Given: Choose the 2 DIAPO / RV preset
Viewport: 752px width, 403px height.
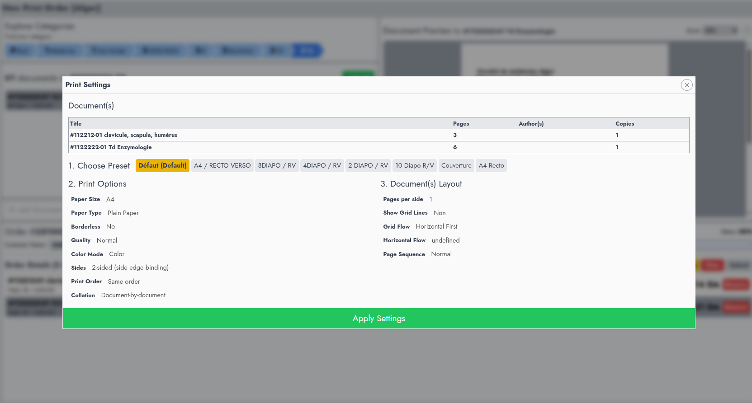Looking at the screenshot, I should (368, 165).
